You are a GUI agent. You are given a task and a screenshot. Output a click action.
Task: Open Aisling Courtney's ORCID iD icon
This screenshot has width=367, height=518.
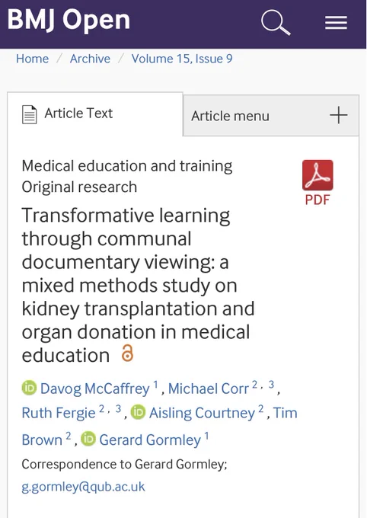(138, 412)
